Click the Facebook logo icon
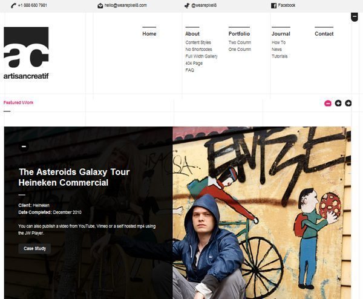Viewport: 363px width, 299px height. [x=273, y=5]
